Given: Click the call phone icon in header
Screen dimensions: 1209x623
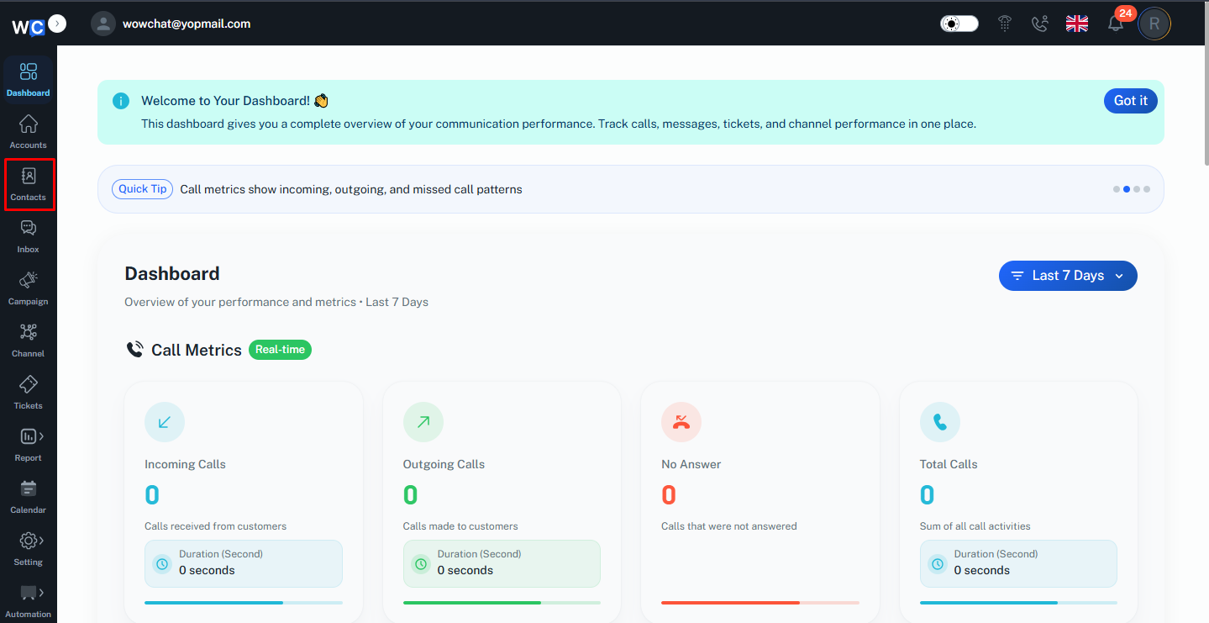Looking at the screenshot, I should [x=1040, y=24].
